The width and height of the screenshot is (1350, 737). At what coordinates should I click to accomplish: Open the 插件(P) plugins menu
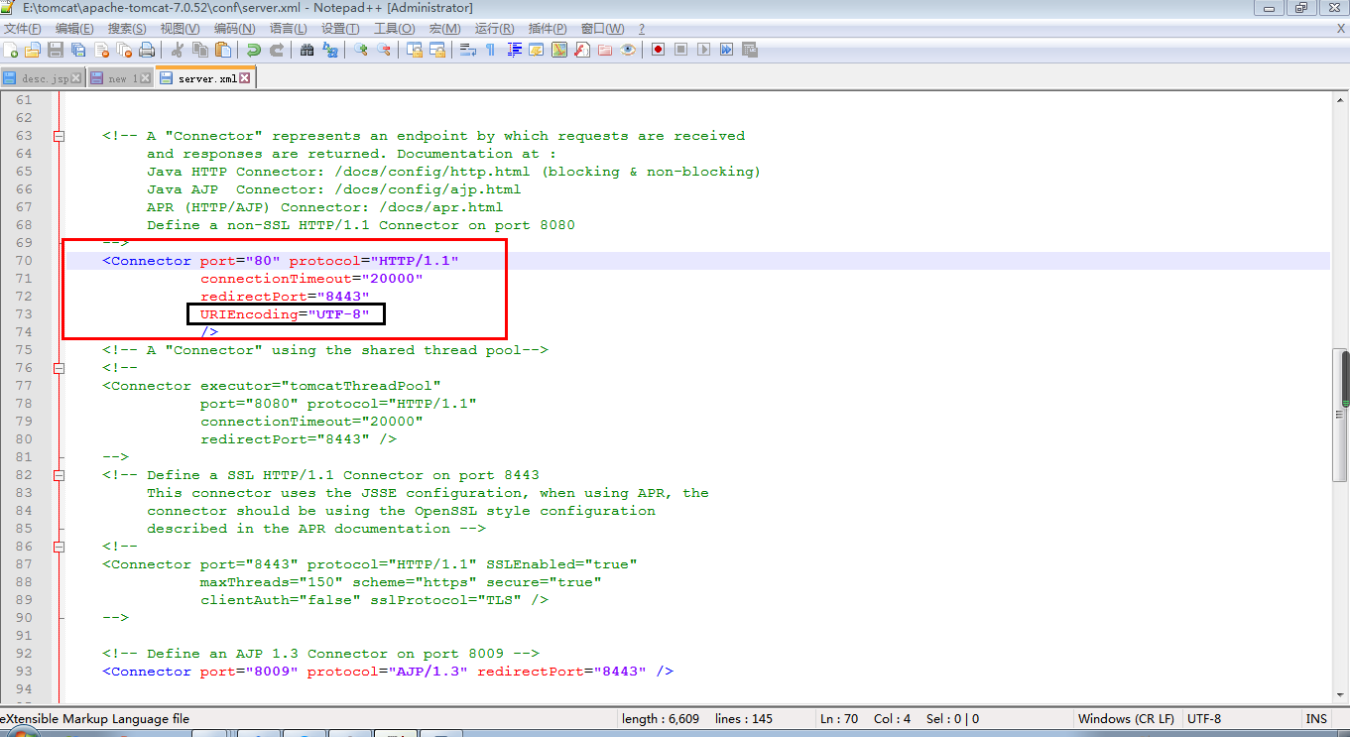548,29
